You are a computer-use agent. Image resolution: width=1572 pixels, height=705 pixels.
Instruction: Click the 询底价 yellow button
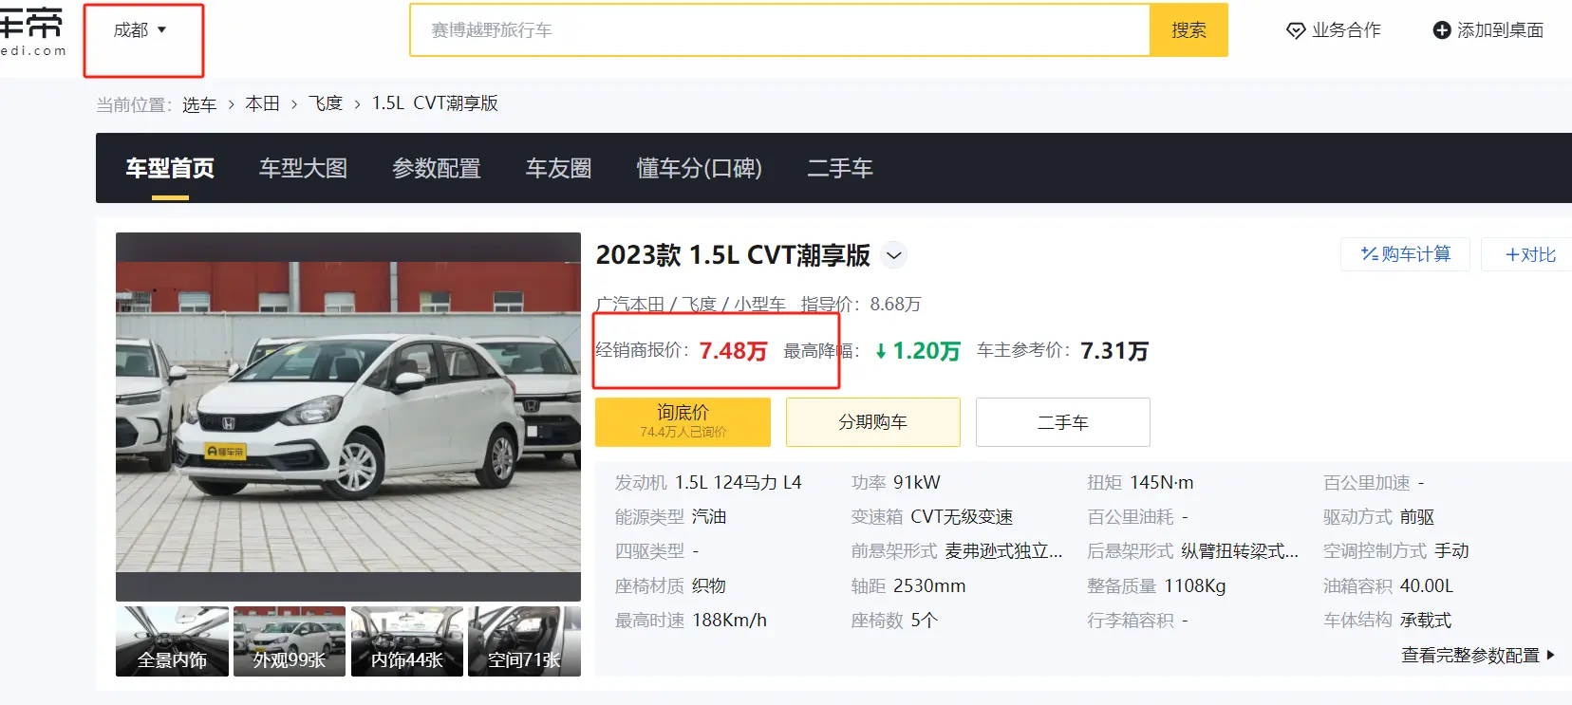683,422
